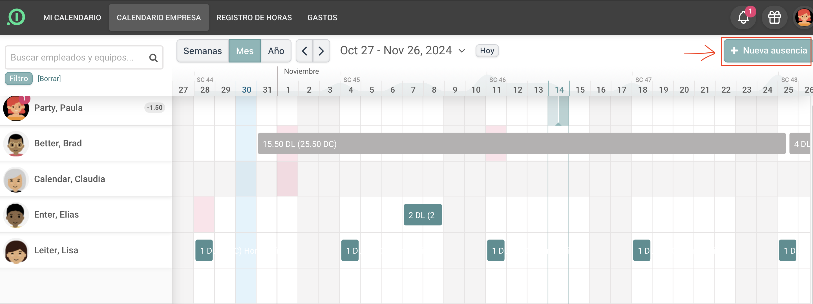Open Brad Better's avatar
The height and width of the screenshot is (304, 813).
[16, 144]
